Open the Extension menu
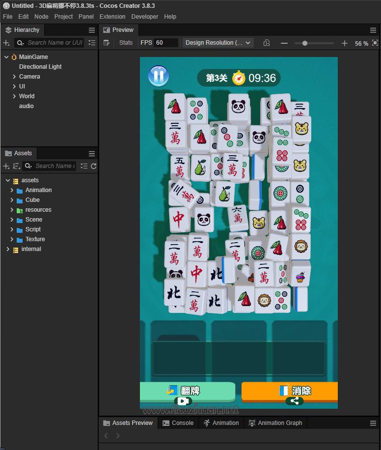The image size is (381, 450). (112, 17)
